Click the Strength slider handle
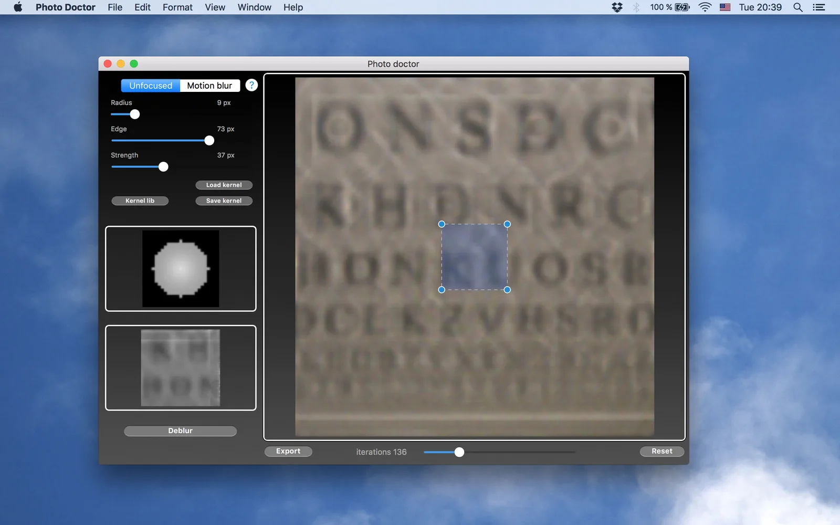 163,166
